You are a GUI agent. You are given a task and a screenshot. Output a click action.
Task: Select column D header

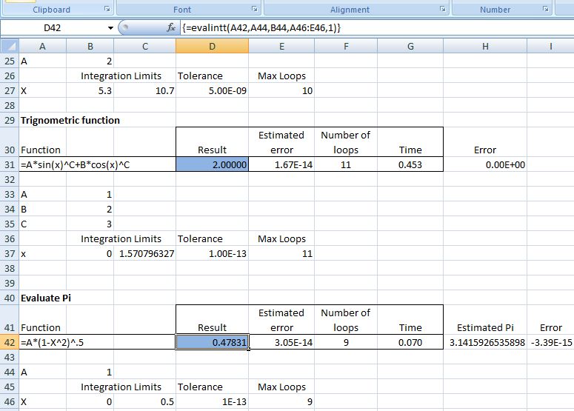tap(212, 47)
